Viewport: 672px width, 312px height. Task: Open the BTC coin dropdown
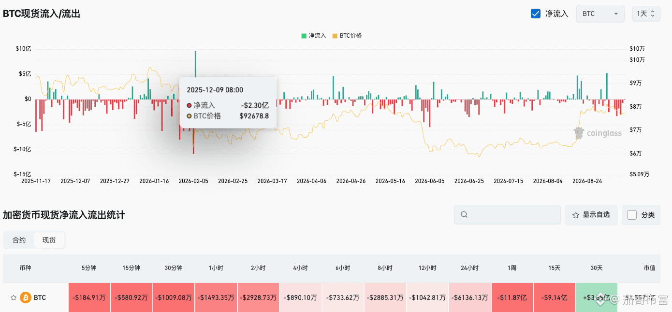[x=600, y=14]
